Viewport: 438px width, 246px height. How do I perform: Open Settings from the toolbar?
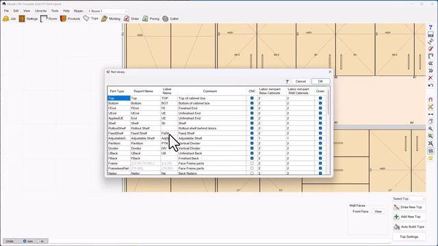pos(28,18)
